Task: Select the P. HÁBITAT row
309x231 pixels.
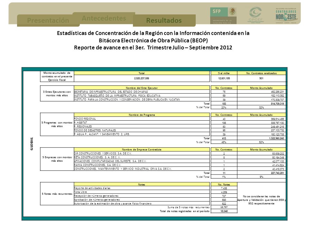Action: tap(142, 123)
